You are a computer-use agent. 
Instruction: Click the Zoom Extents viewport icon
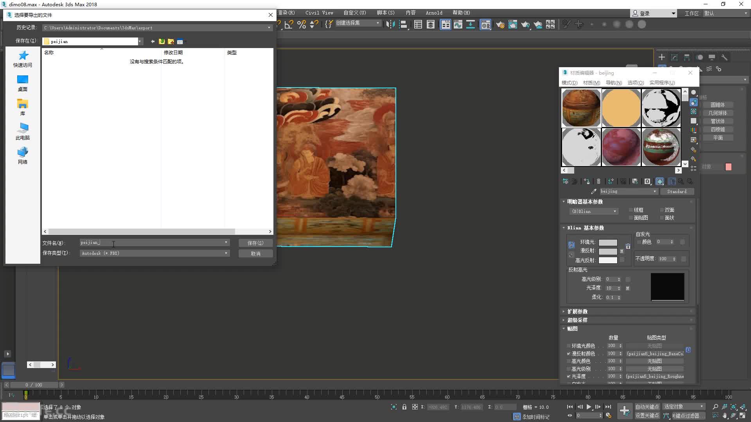click(733, 407)
